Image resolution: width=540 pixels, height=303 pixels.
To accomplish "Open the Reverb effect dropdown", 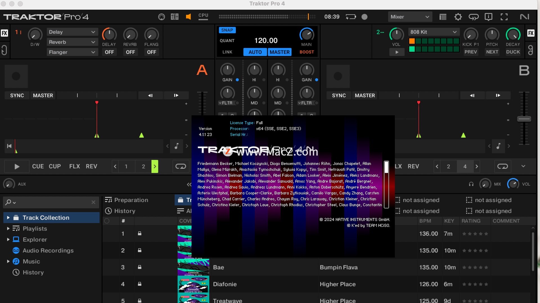I will (72, 42).
